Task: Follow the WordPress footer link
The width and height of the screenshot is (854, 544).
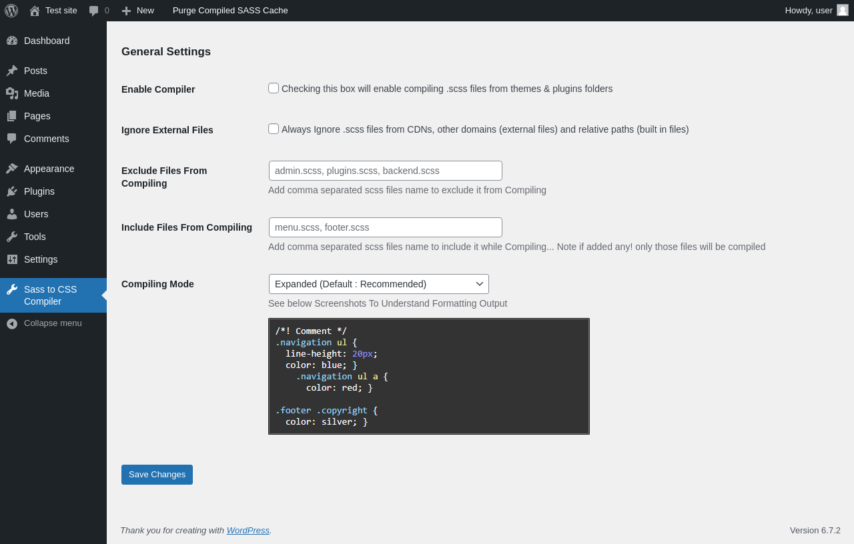Action: tap(248, 531)
